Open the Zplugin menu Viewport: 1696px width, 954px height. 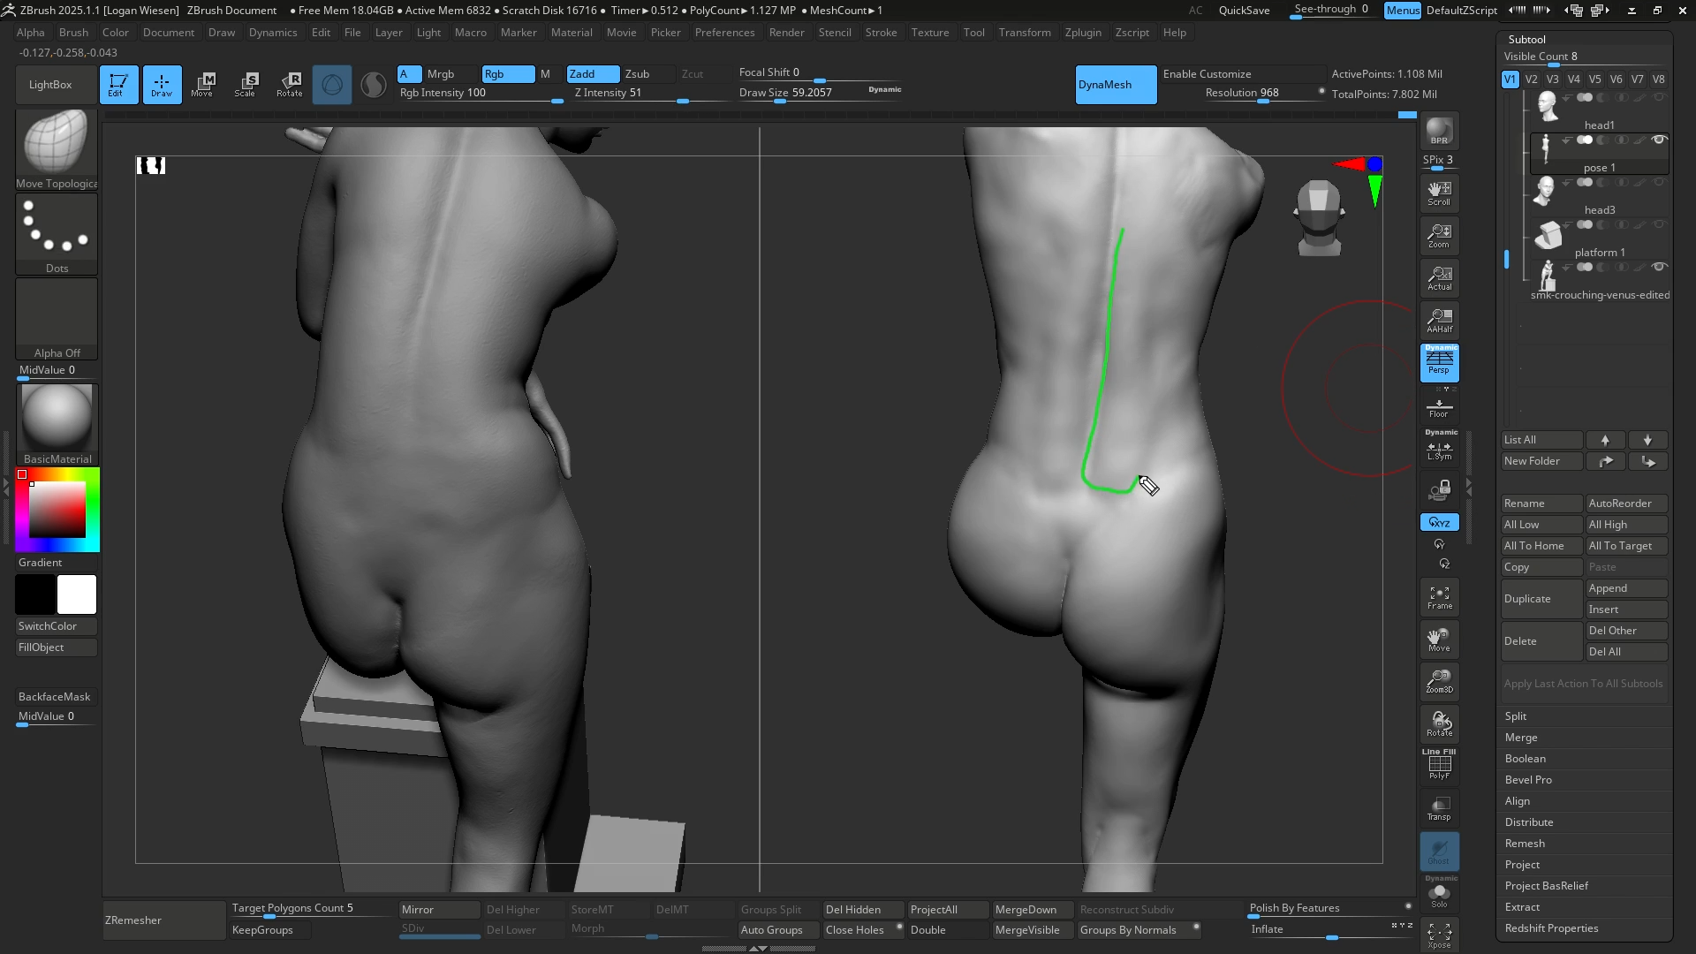[1084, 33]
